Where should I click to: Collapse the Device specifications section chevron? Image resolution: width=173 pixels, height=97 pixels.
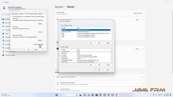point(143,20)
